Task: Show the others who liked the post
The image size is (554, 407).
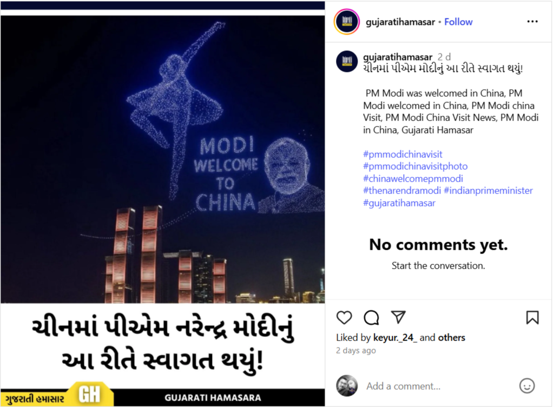Action: (452, 338)
